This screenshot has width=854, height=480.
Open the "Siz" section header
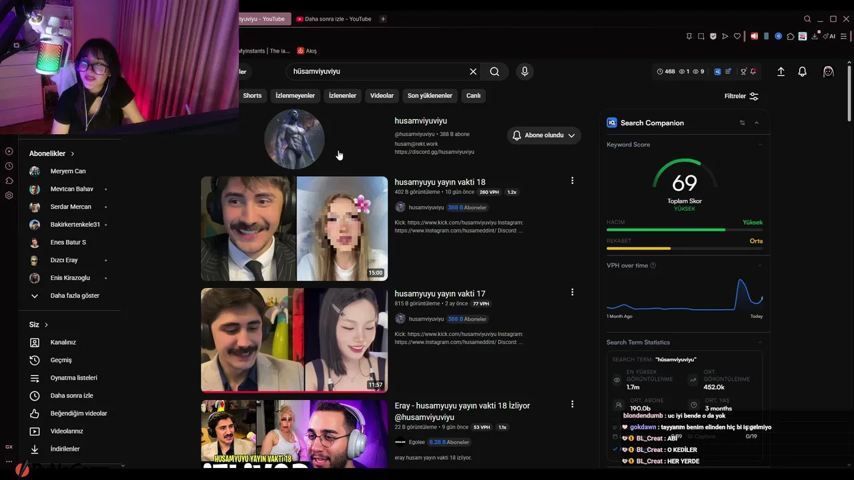pos(39,325)
